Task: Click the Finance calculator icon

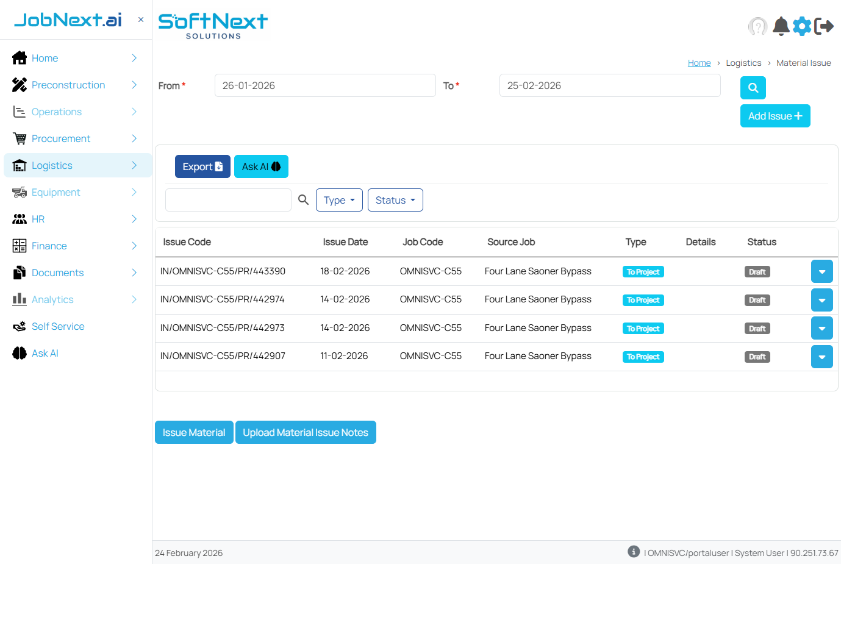Action: pos(19,246)
